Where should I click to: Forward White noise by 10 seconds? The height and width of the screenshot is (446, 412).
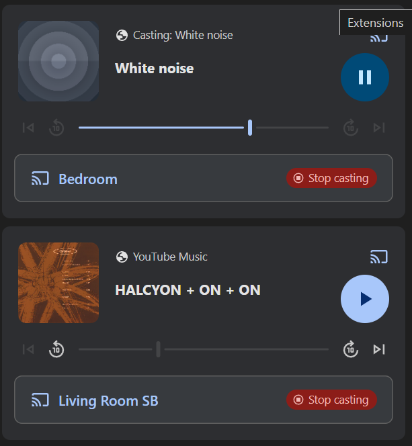(350, 128)
